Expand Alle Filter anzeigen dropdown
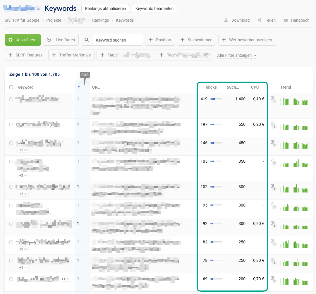316x294 pixels. 236,55
